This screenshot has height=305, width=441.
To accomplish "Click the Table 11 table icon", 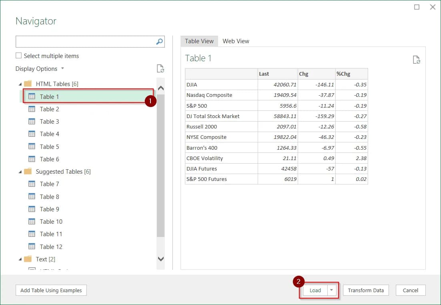I will pyautogui.click(x=32, y=234).
